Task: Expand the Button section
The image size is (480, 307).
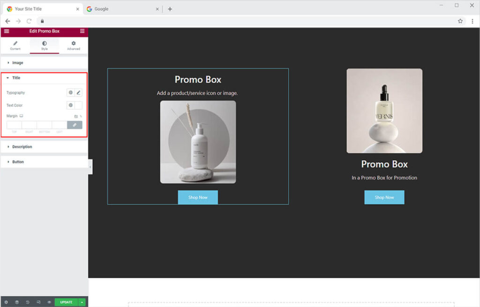Action: pyautogui.click(x=18, y=162)
